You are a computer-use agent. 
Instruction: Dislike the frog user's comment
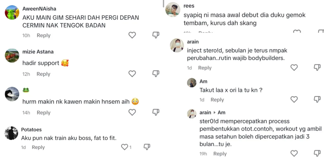pos(156,112)
